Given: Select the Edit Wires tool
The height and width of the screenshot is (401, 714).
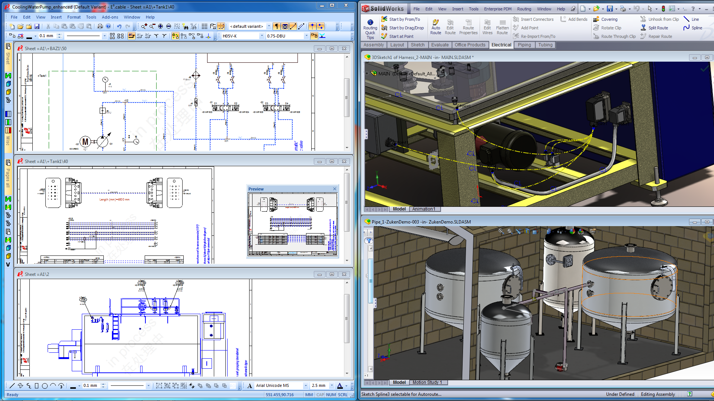Looking at the screenshot, I should [487, 26].
